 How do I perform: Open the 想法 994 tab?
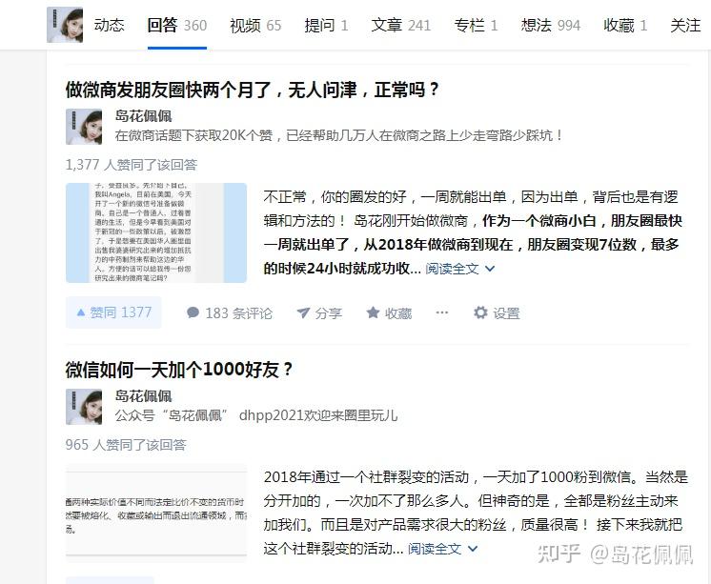coord(551,25)
